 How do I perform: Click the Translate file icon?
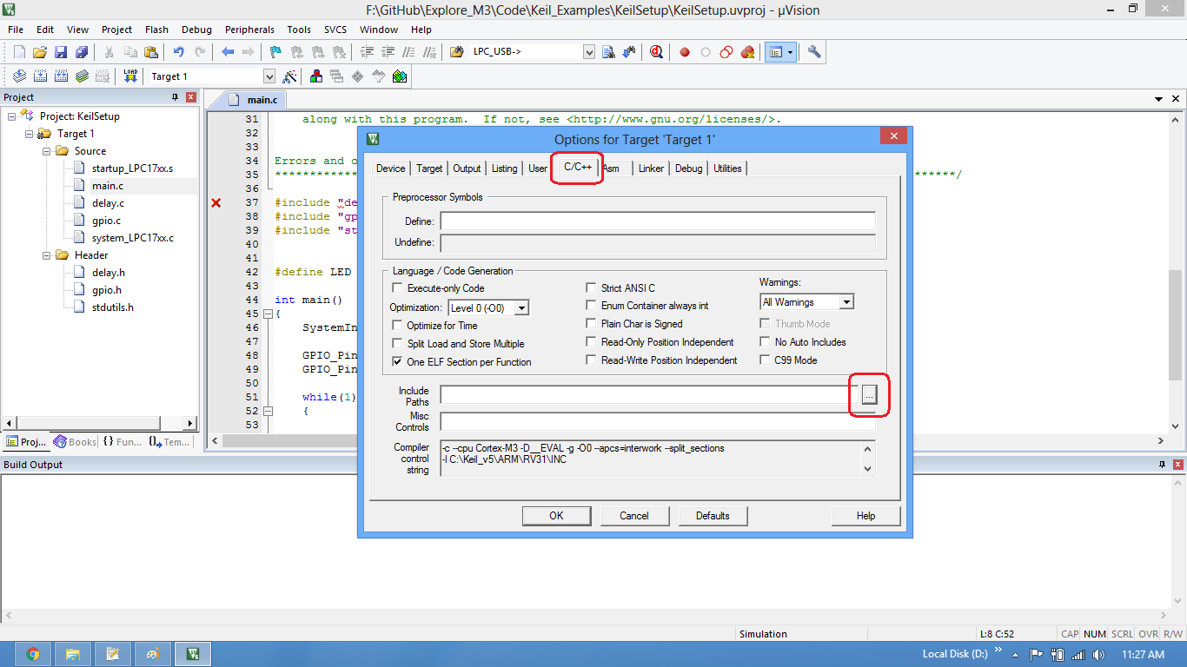[x=19, y=76]
